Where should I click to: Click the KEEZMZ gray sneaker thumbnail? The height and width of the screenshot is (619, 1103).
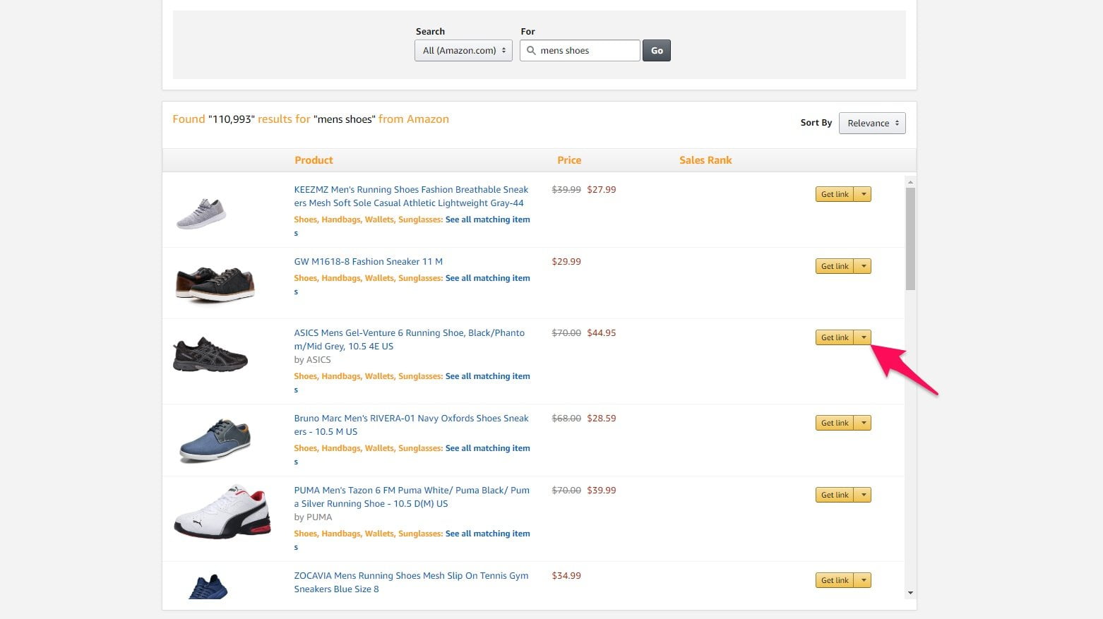(201, 213)
